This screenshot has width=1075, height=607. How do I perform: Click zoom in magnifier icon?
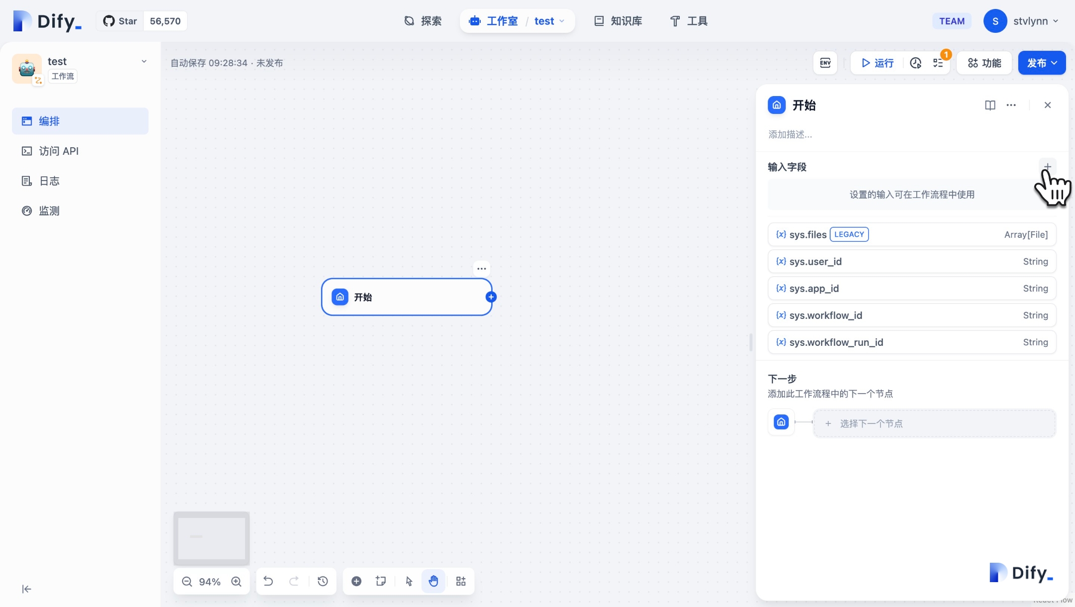[x=236, y=581]
